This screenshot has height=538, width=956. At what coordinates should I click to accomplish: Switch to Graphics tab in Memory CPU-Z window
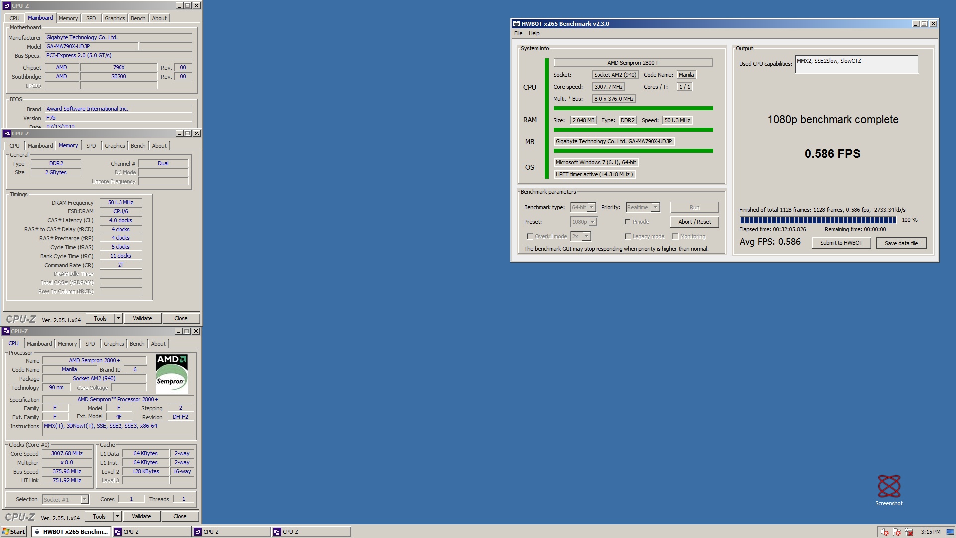(115, 146)
